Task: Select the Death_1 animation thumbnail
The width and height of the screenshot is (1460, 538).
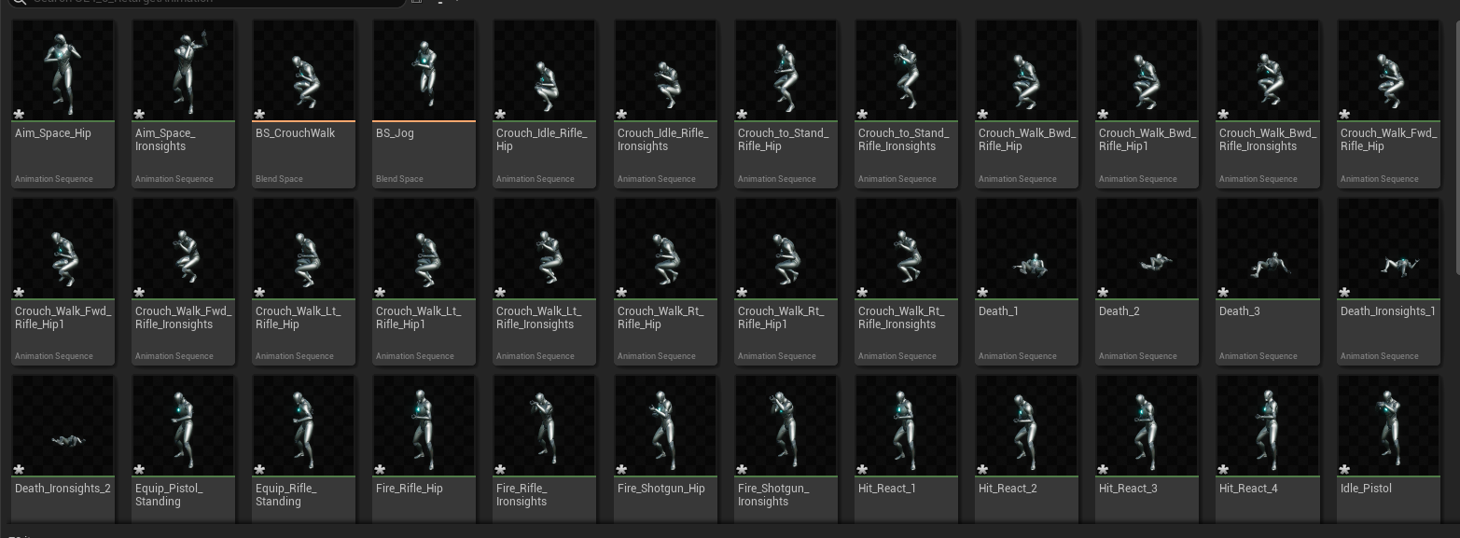Action: tap(1026, 249)
